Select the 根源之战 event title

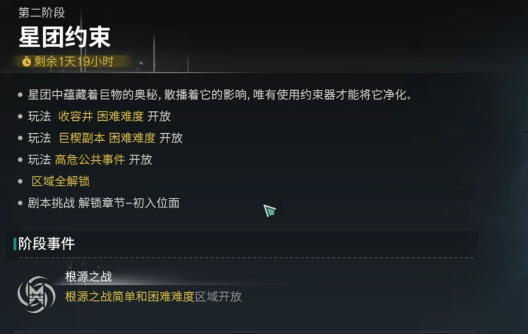[x=88, y=277]
